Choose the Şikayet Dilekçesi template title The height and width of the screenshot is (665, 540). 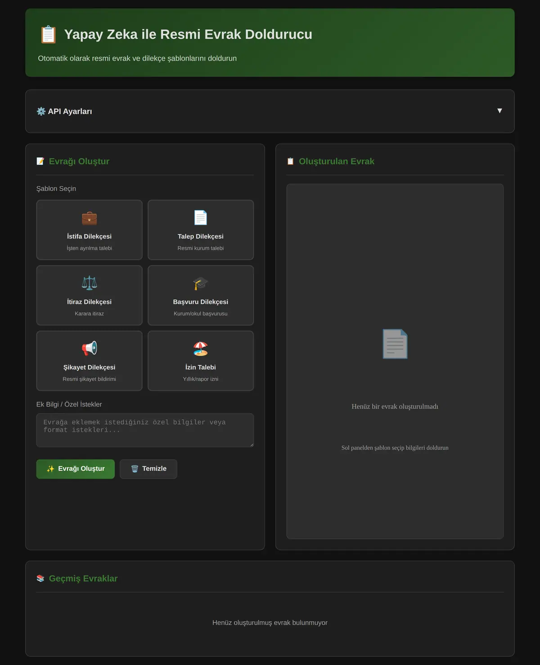(89, 367)
